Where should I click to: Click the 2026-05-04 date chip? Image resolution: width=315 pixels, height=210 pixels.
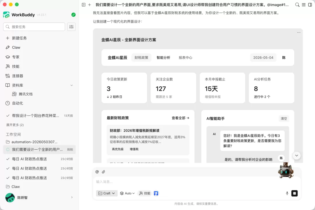(x=263, y=58)
